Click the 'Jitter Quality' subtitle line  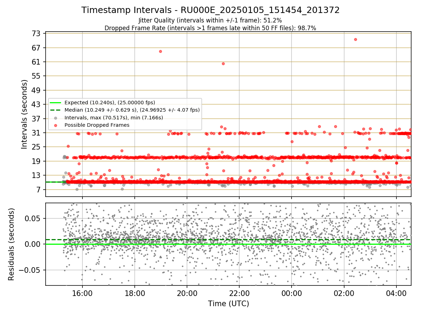pyautogui.click(x=210, y=20)
